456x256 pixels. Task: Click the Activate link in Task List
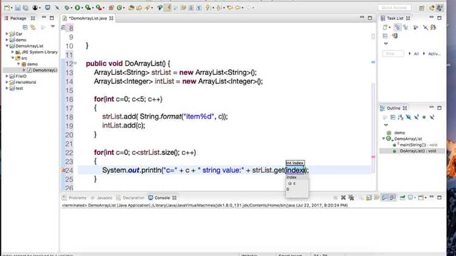click(x=435, y=54)
